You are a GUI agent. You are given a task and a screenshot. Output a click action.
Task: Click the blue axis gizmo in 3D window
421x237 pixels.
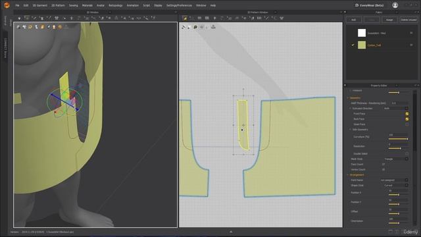point(64,102)
